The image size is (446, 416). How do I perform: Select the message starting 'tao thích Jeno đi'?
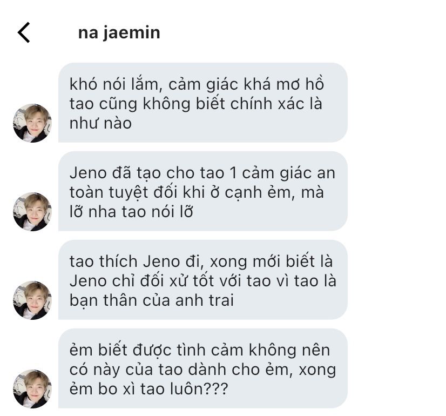click(203, 280)
